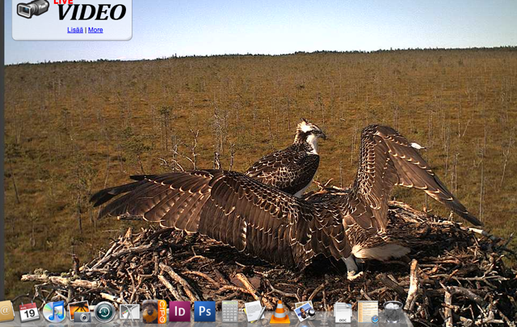This screenshot has height=327, width=517.
Task: Open Address Book in the Dock
Action: pos(6,311)
